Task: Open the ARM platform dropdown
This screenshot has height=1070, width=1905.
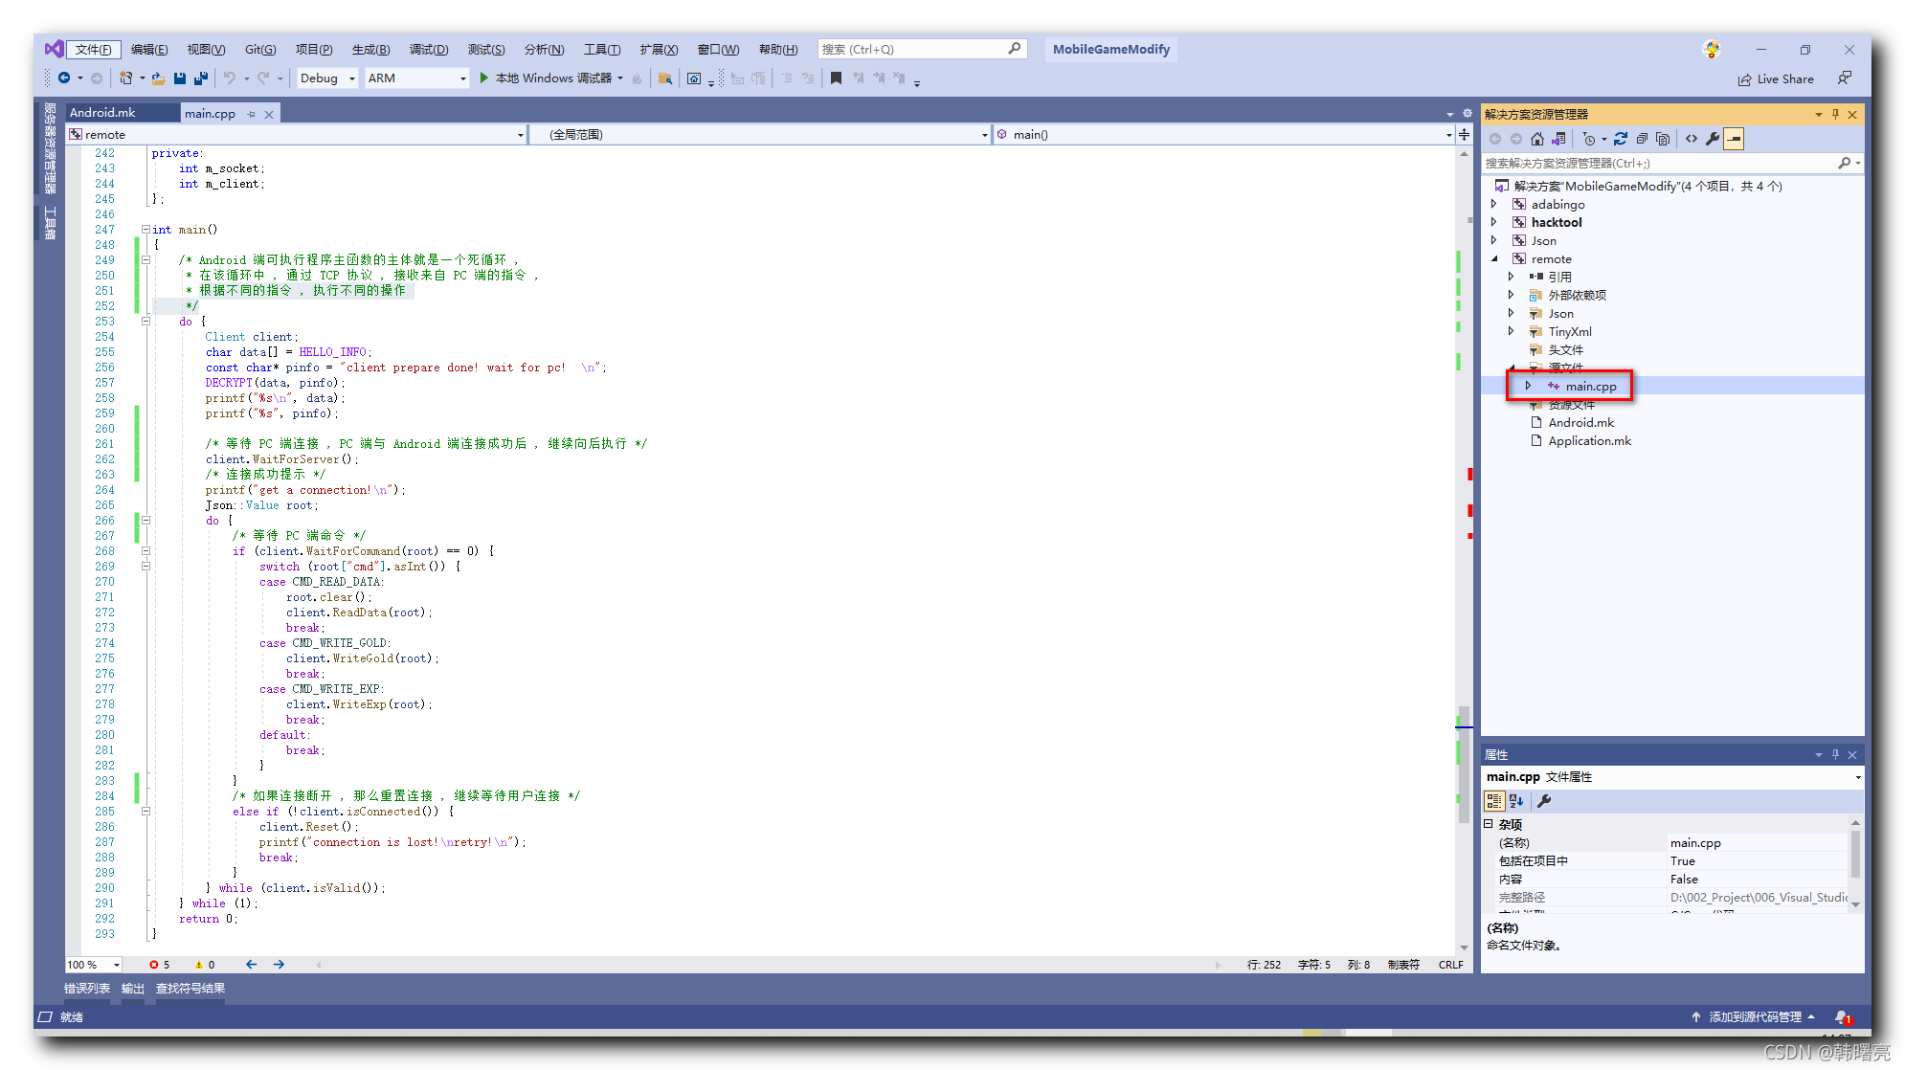Action: (x=417, y=78)
